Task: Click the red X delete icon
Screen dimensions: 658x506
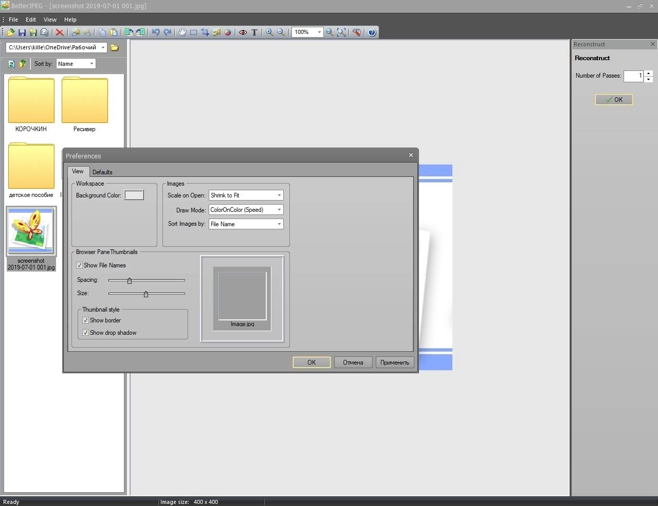Action: 60,32
